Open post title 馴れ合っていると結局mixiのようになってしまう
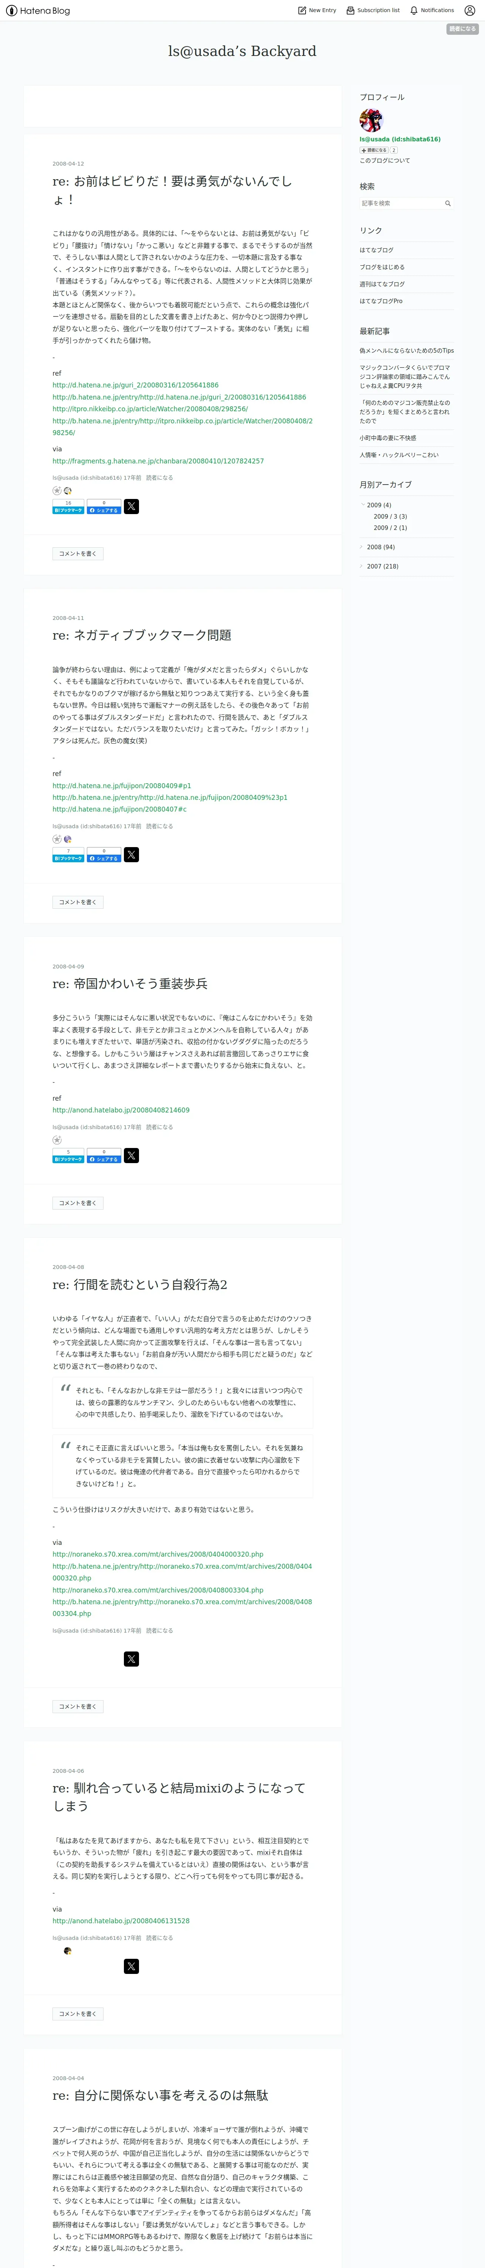This screenshot has width=485, height=2268. tap(179, 1797)
